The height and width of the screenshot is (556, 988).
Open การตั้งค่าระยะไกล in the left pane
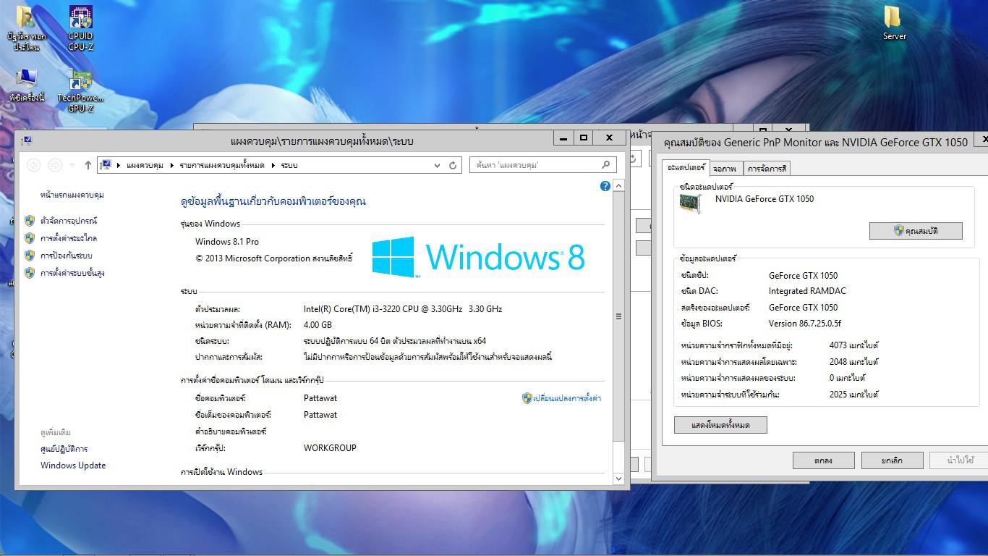tap(69, 238)
